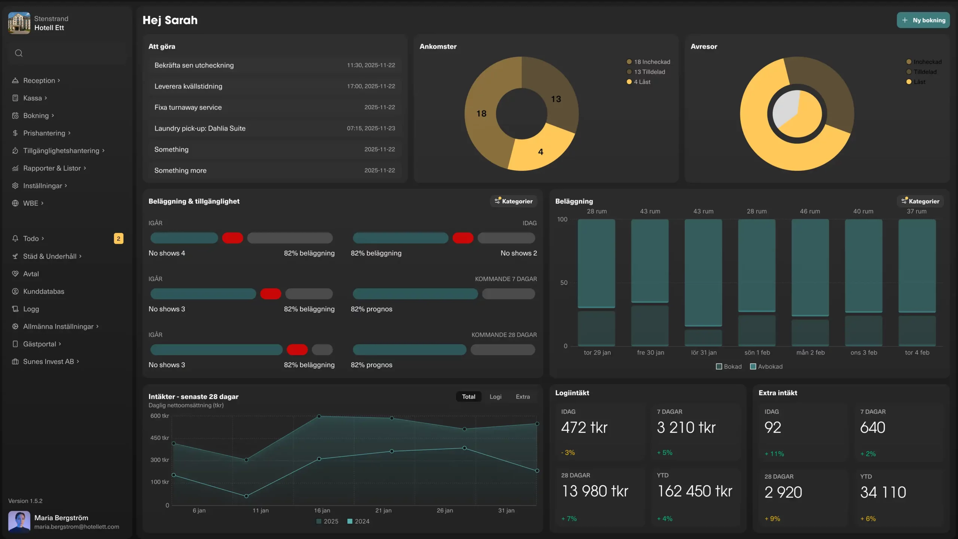
Task: Toggle the Bokad legend checkbox
Action: point(719,367)
